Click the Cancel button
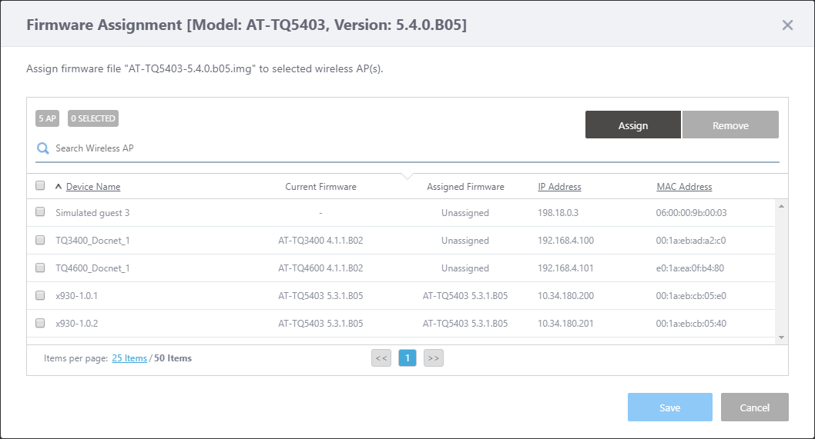815x439 pixels. pos(754,407)
